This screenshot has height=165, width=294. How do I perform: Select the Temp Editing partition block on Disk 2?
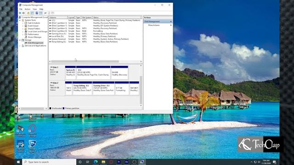click(x=82, y=88)
